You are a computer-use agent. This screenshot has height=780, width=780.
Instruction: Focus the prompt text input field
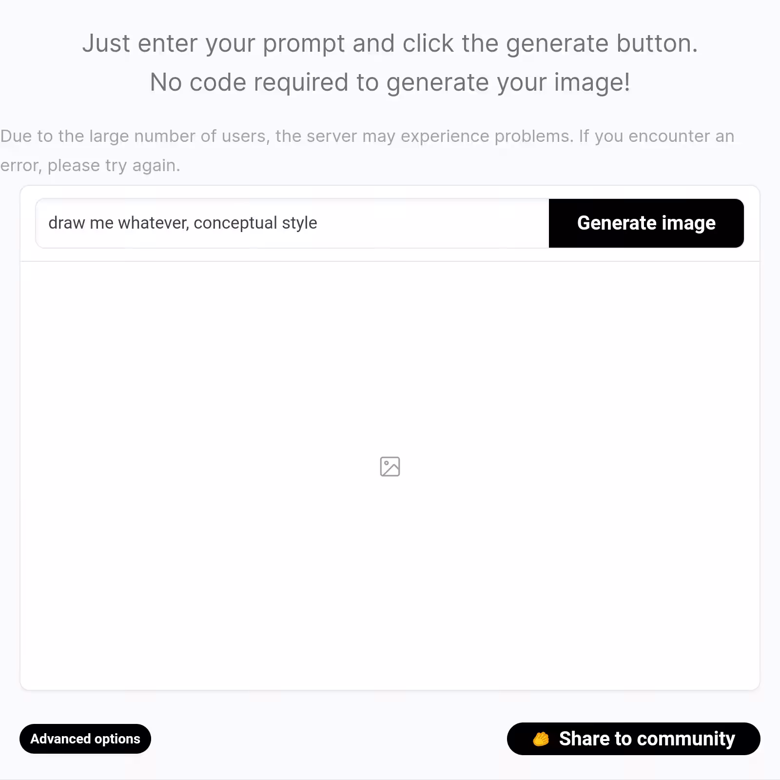[x=292, y=223]
